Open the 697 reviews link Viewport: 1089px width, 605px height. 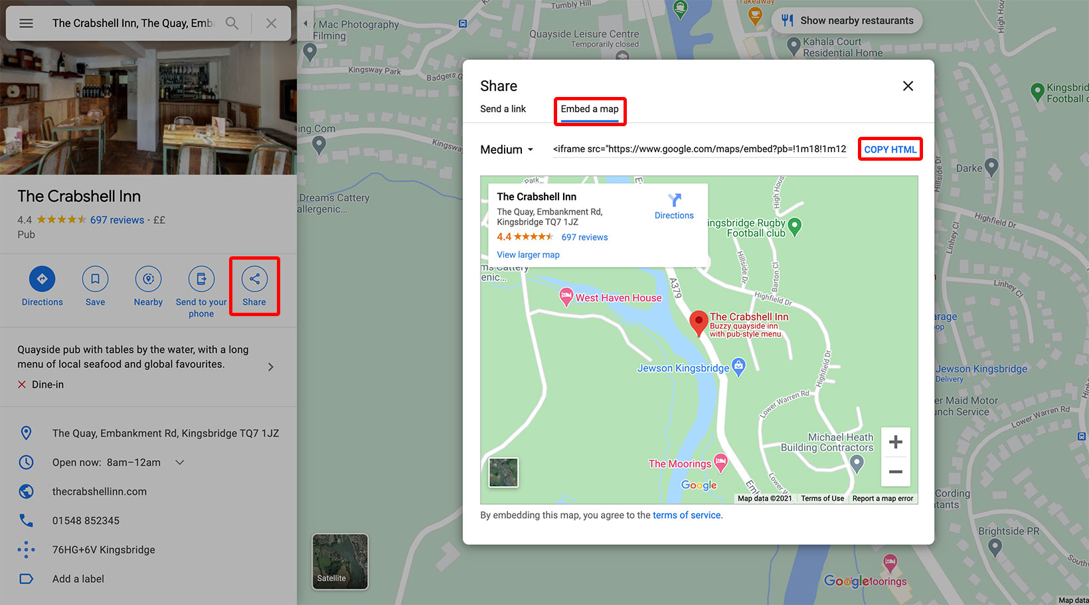[117, 220]
